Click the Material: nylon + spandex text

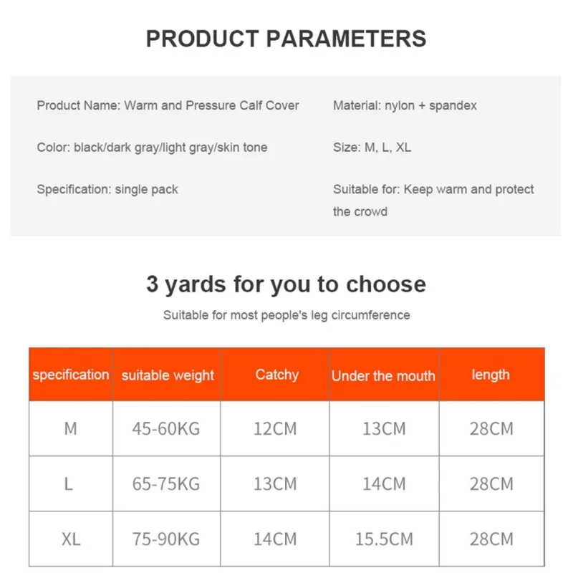click(405, 105)
